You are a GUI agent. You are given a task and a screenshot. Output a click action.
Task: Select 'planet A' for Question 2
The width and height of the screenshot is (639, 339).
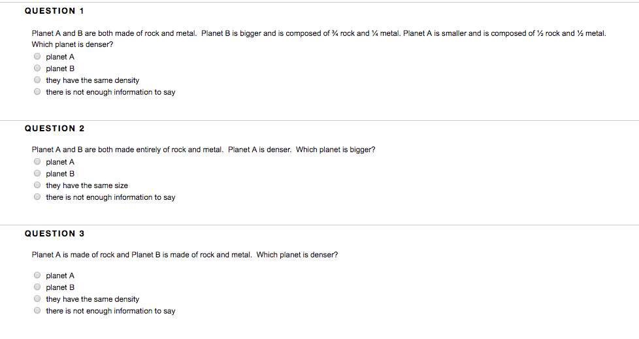pos(37,161)
